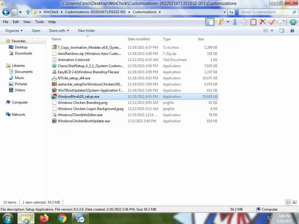Click the Forward navigation arrow

tap(14, 12)
